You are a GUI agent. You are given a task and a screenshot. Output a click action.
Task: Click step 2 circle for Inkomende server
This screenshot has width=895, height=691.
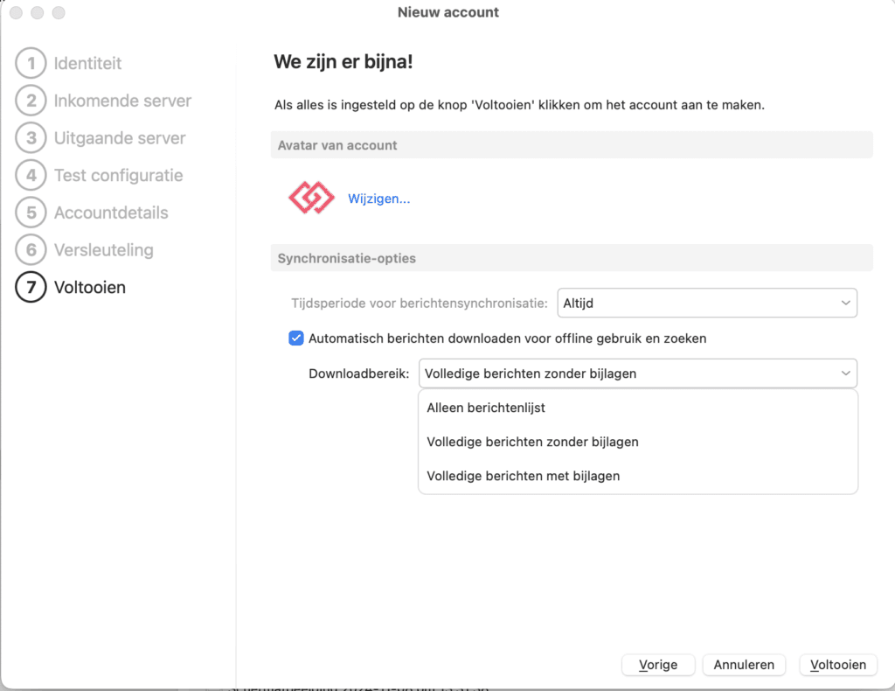31,101
